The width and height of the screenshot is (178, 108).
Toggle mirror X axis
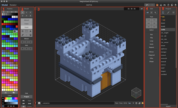[x=23, y=42]
